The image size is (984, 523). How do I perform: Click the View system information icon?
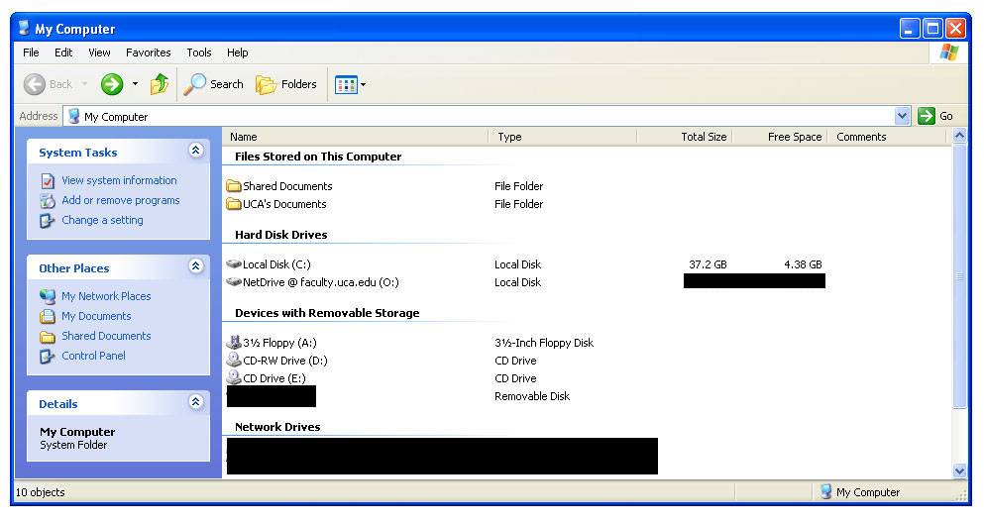pos(48,181)
